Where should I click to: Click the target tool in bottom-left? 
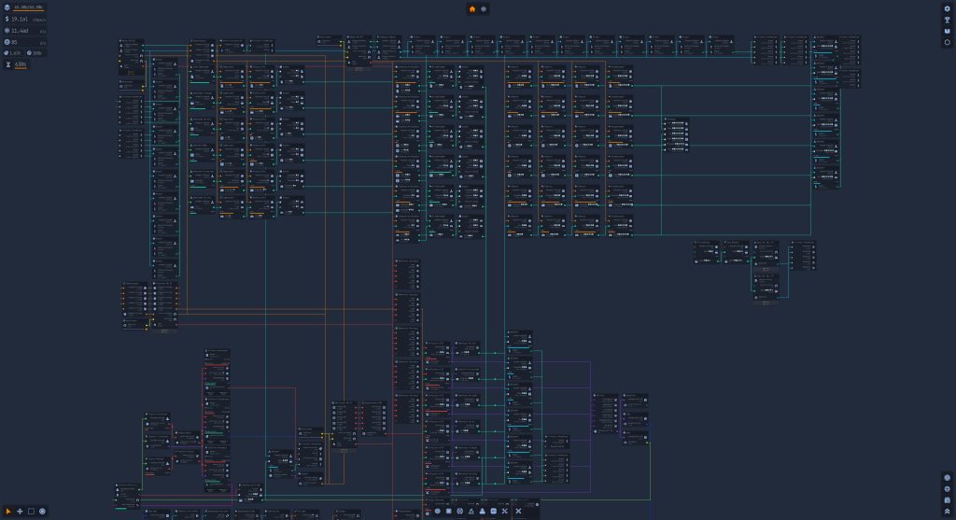(42, 511)
